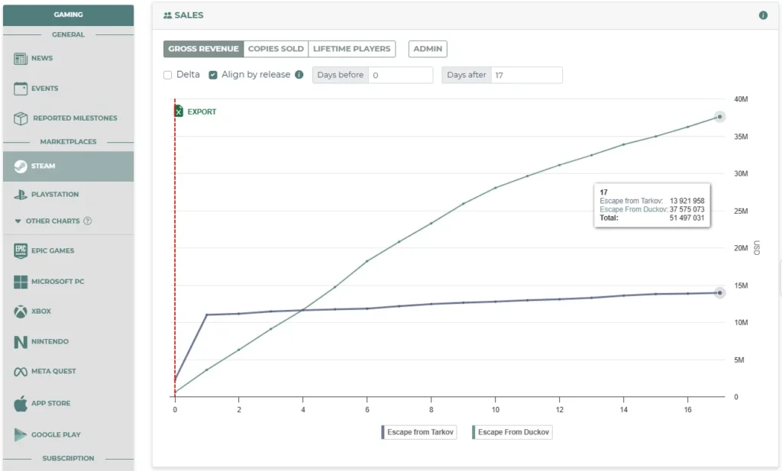Click the PlayStation icon in sidebar
Viewport: 782px width, 471px height.
pyautogui.click(x=21, y=195)
